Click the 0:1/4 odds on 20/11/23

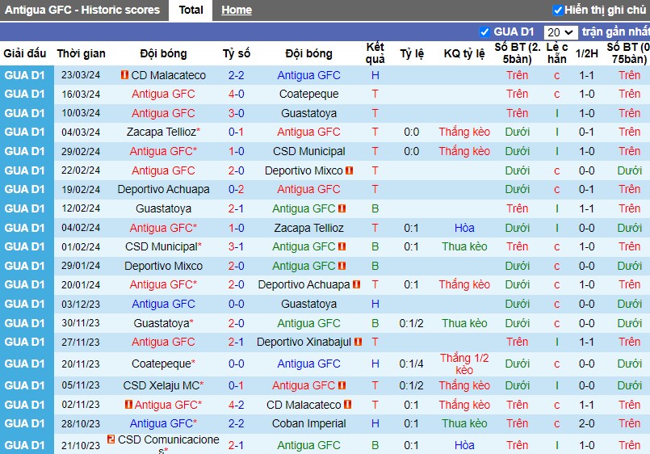tap(411, 364)
